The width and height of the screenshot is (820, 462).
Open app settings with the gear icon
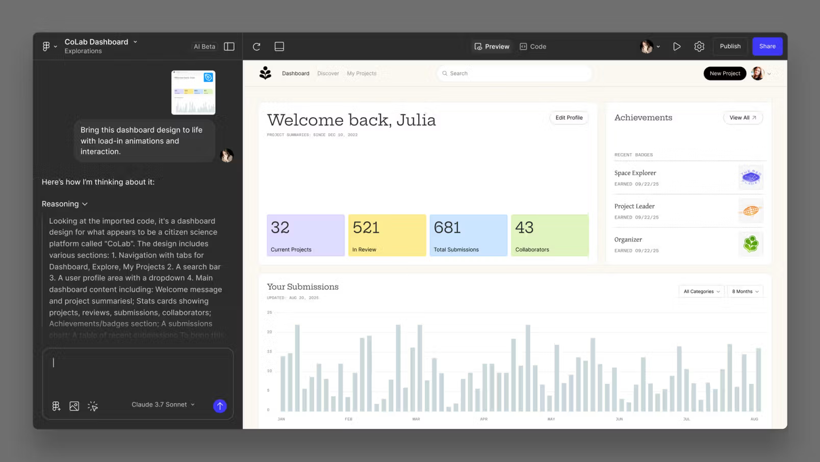click(699, 46)
